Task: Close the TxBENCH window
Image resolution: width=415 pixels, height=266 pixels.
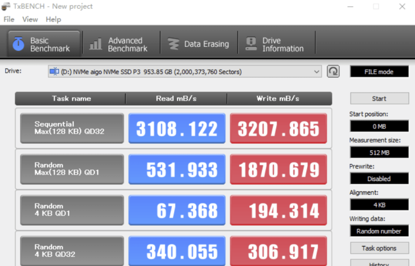Action: (x=402, y=6)
